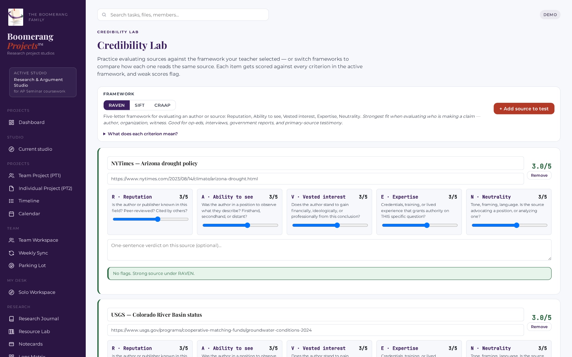Click the one-sentence verdict textarea

pyautogui.click(x=329, y=250)
